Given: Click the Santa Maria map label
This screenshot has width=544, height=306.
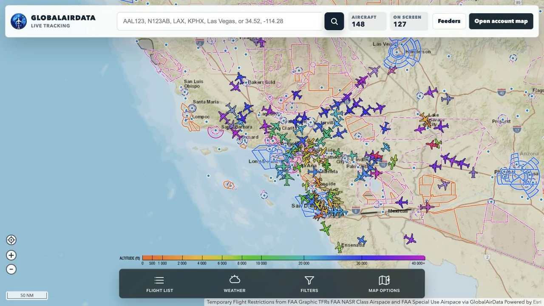Looking at the screenshot, I should coord(206,102).
